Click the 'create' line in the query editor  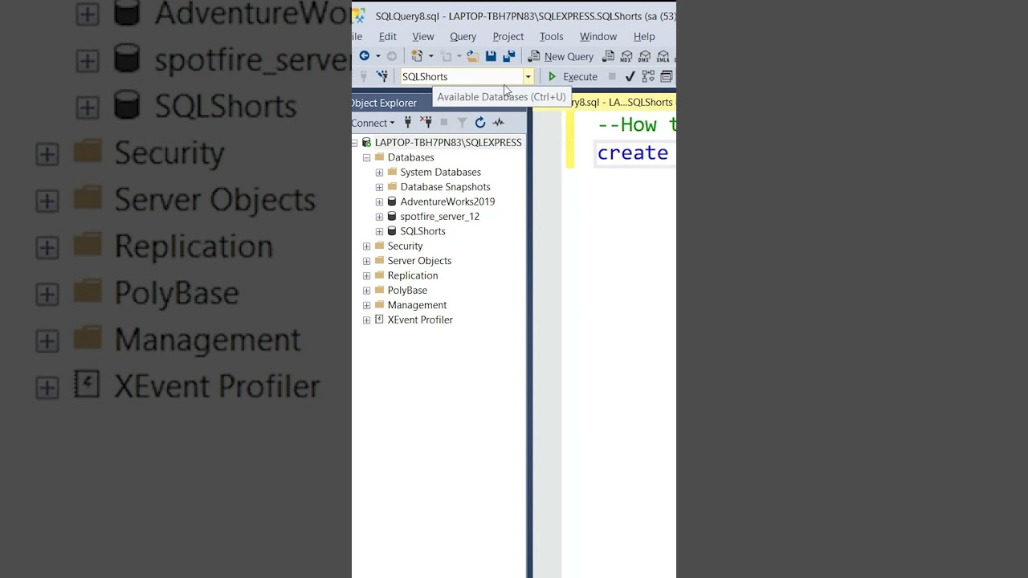click(x=633, y=153)
